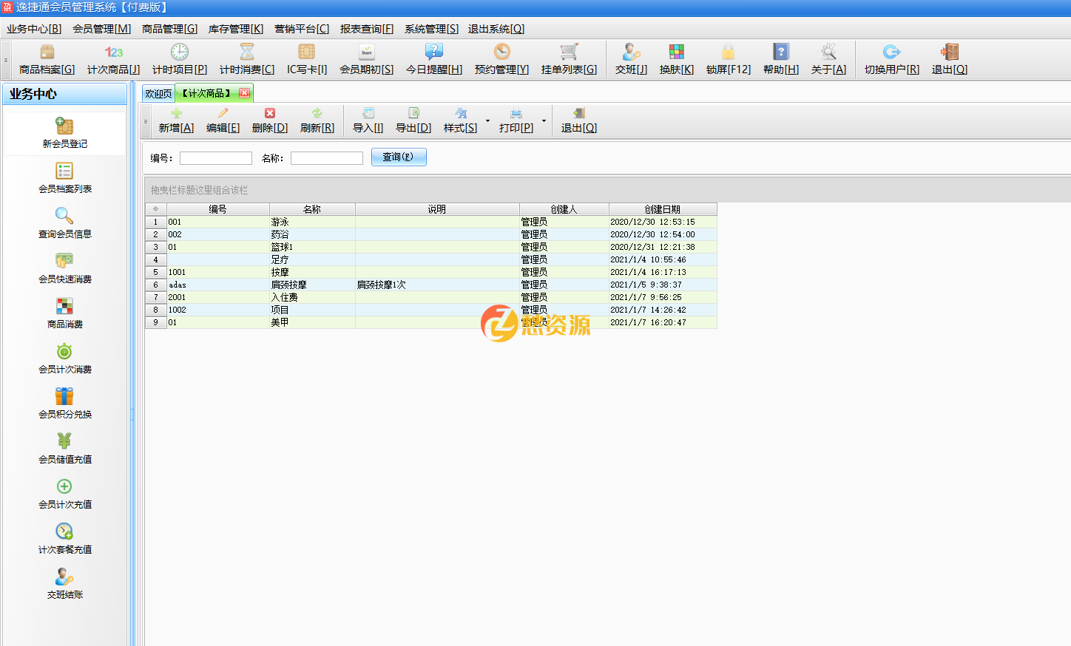Open 今日提醒 reminders
The height and width of the screenshot is (646, 1071).
pyautogui.click(x=433, y=59)
